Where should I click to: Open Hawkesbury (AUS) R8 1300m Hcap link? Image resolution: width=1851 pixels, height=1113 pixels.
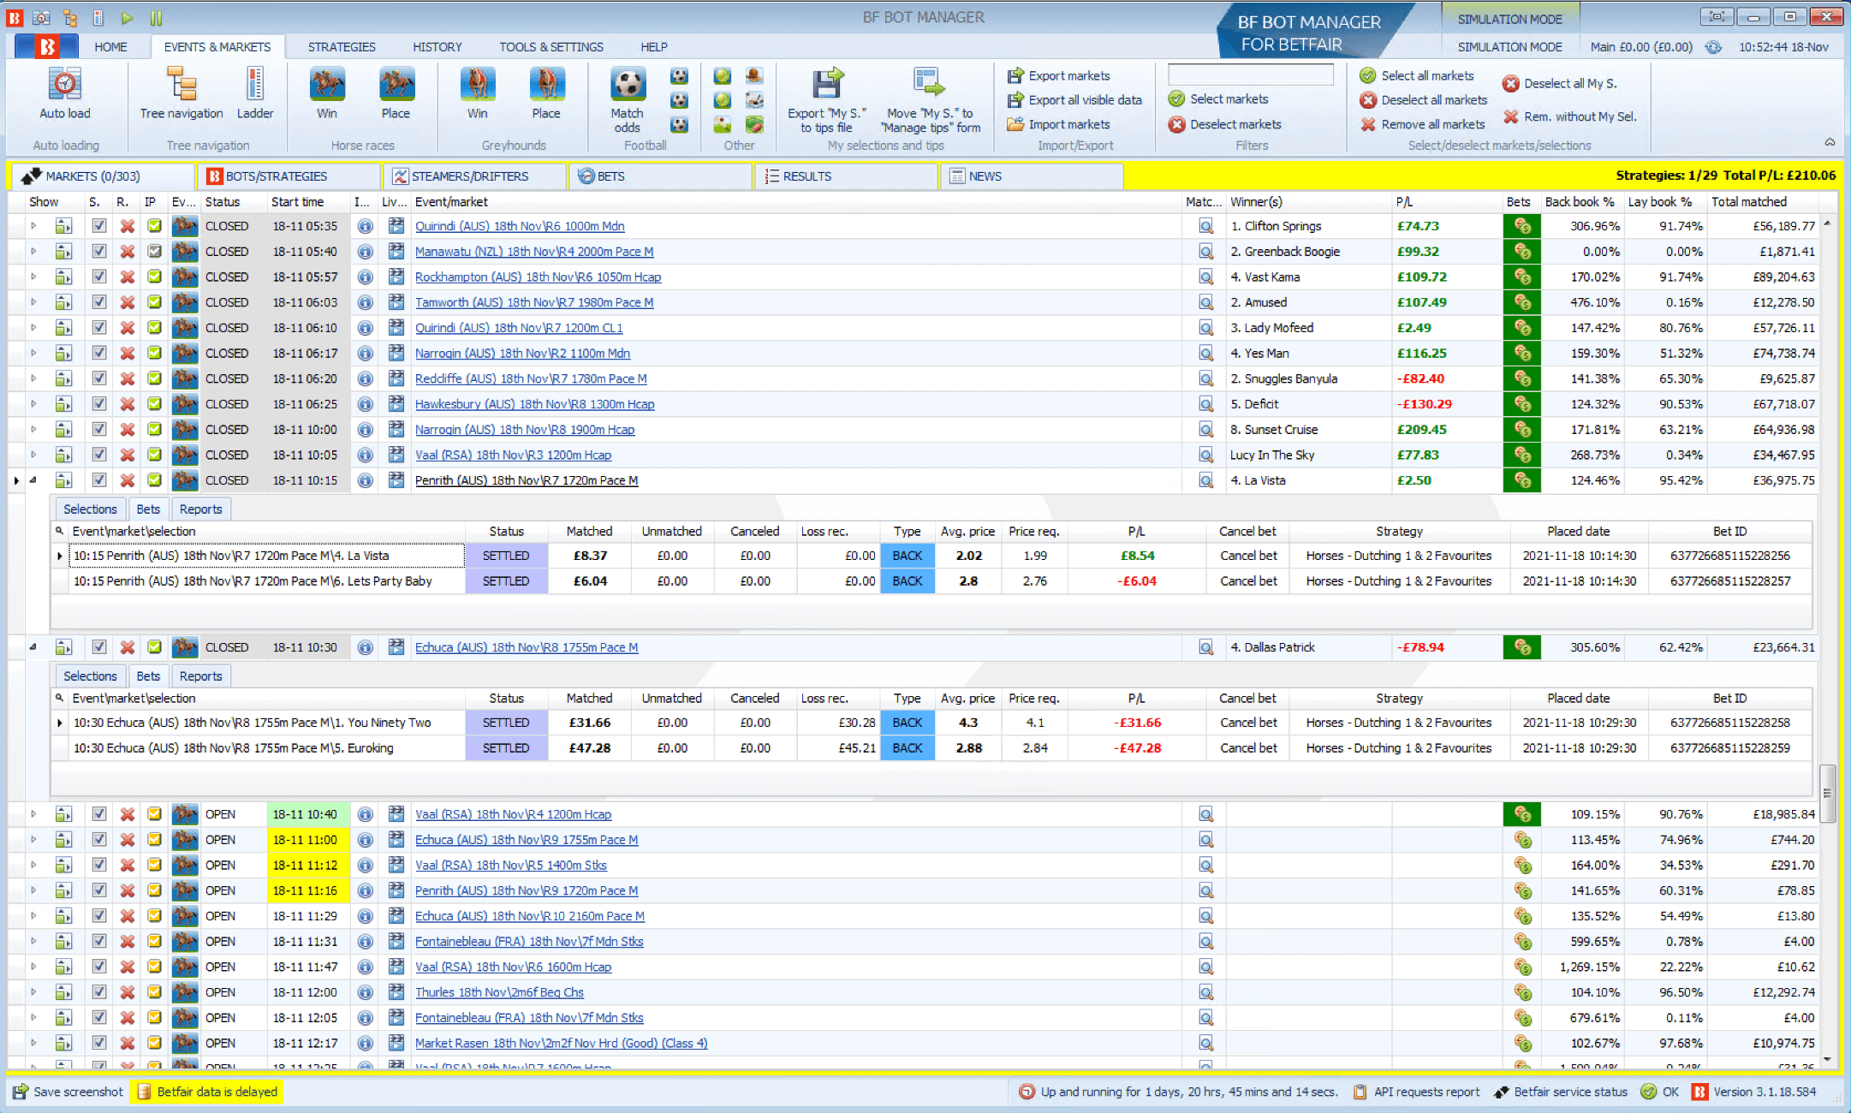click(534, 404)
